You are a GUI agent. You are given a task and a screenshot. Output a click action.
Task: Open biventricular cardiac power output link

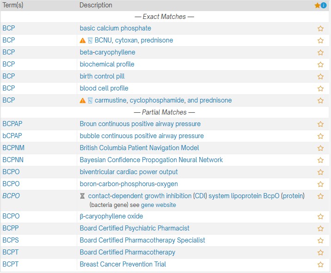click(129, 172)
